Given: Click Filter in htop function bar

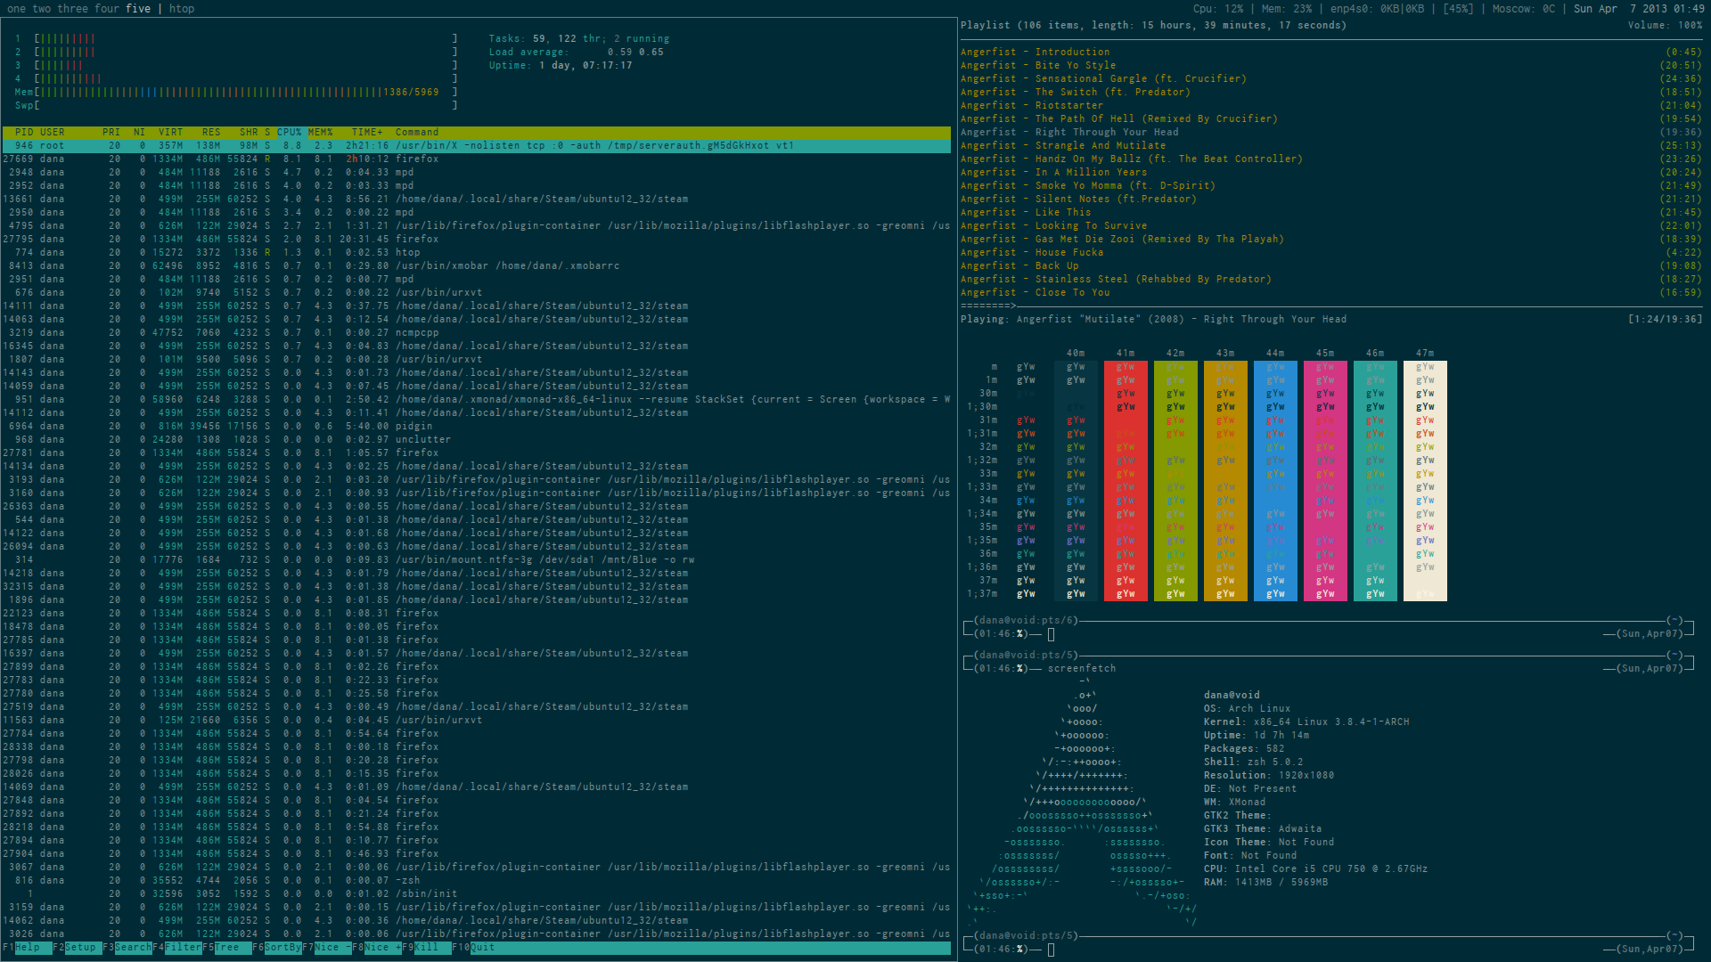Looking at the screenshot, I should tap(183, 948).
